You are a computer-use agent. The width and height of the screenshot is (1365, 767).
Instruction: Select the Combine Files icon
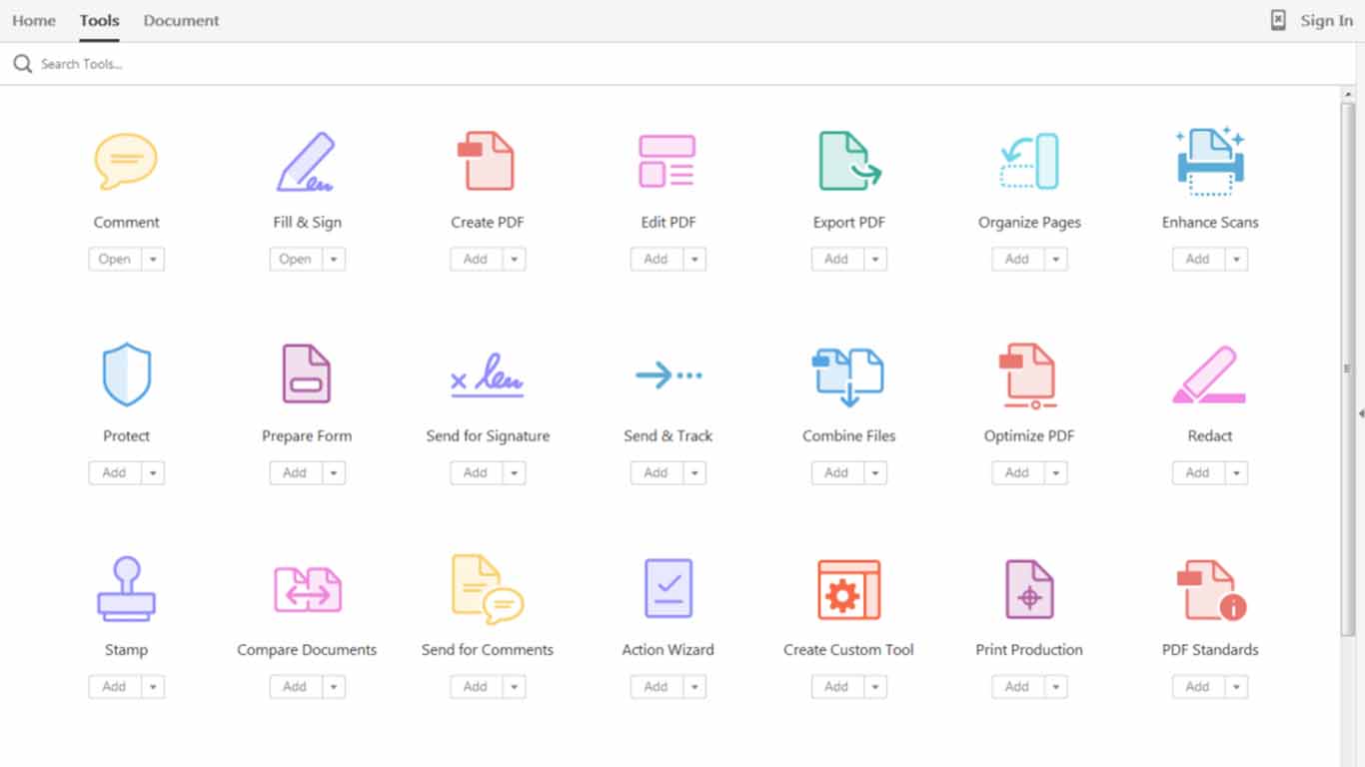click(848, 377)
